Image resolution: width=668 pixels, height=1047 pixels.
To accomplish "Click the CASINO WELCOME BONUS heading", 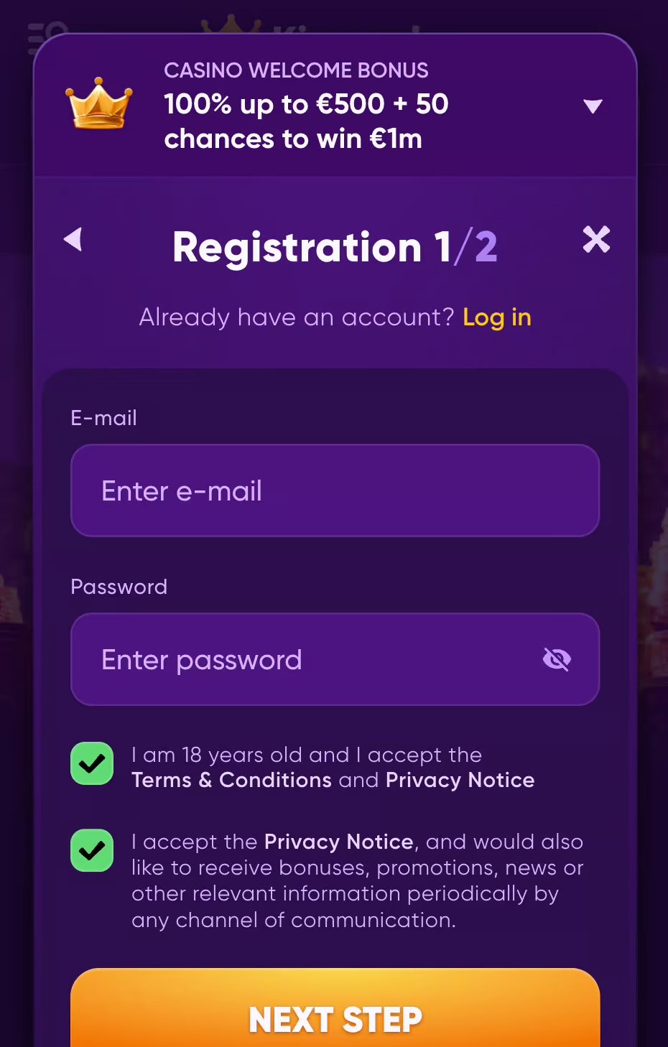I will [x=296, y=70].
